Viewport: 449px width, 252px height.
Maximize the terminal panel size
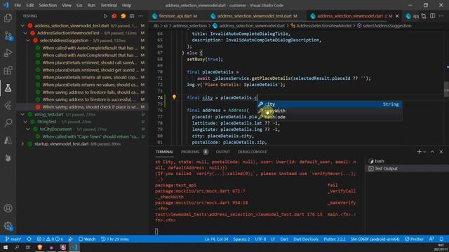tap(432, 152)
